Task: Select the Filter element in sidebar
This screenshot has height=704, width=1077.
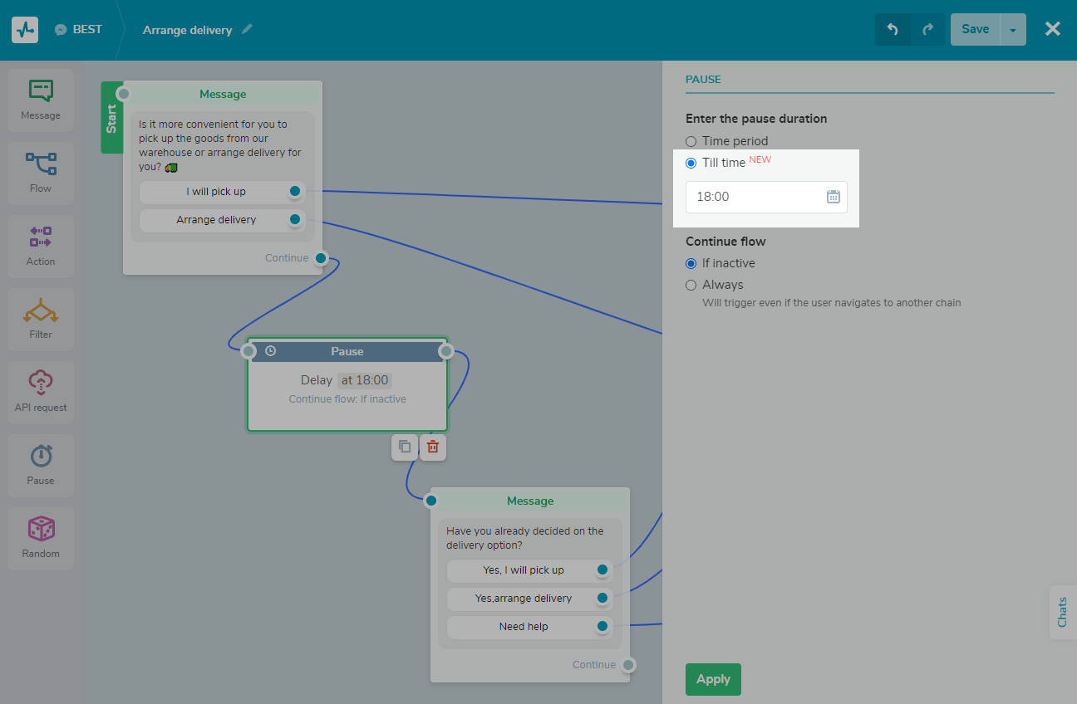Action: tap(41, 319)
